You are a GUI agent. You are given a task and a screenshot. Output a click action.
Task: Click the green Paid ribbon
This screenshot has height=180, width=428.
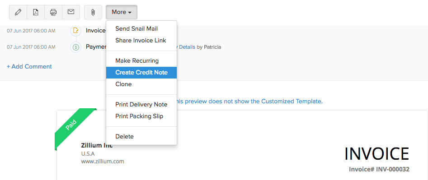tap(73, 128)
